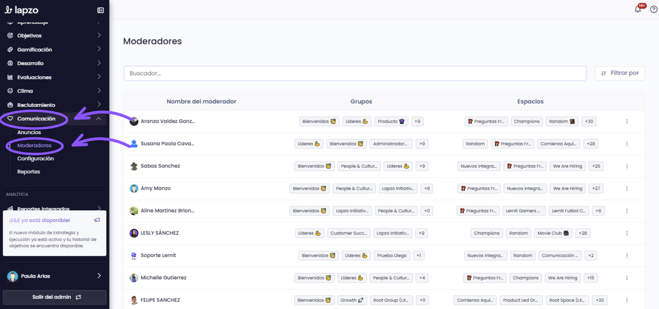Open row options for FELIPE SANCHEZ
Viewport: 659px width, 309px height.
627,300
